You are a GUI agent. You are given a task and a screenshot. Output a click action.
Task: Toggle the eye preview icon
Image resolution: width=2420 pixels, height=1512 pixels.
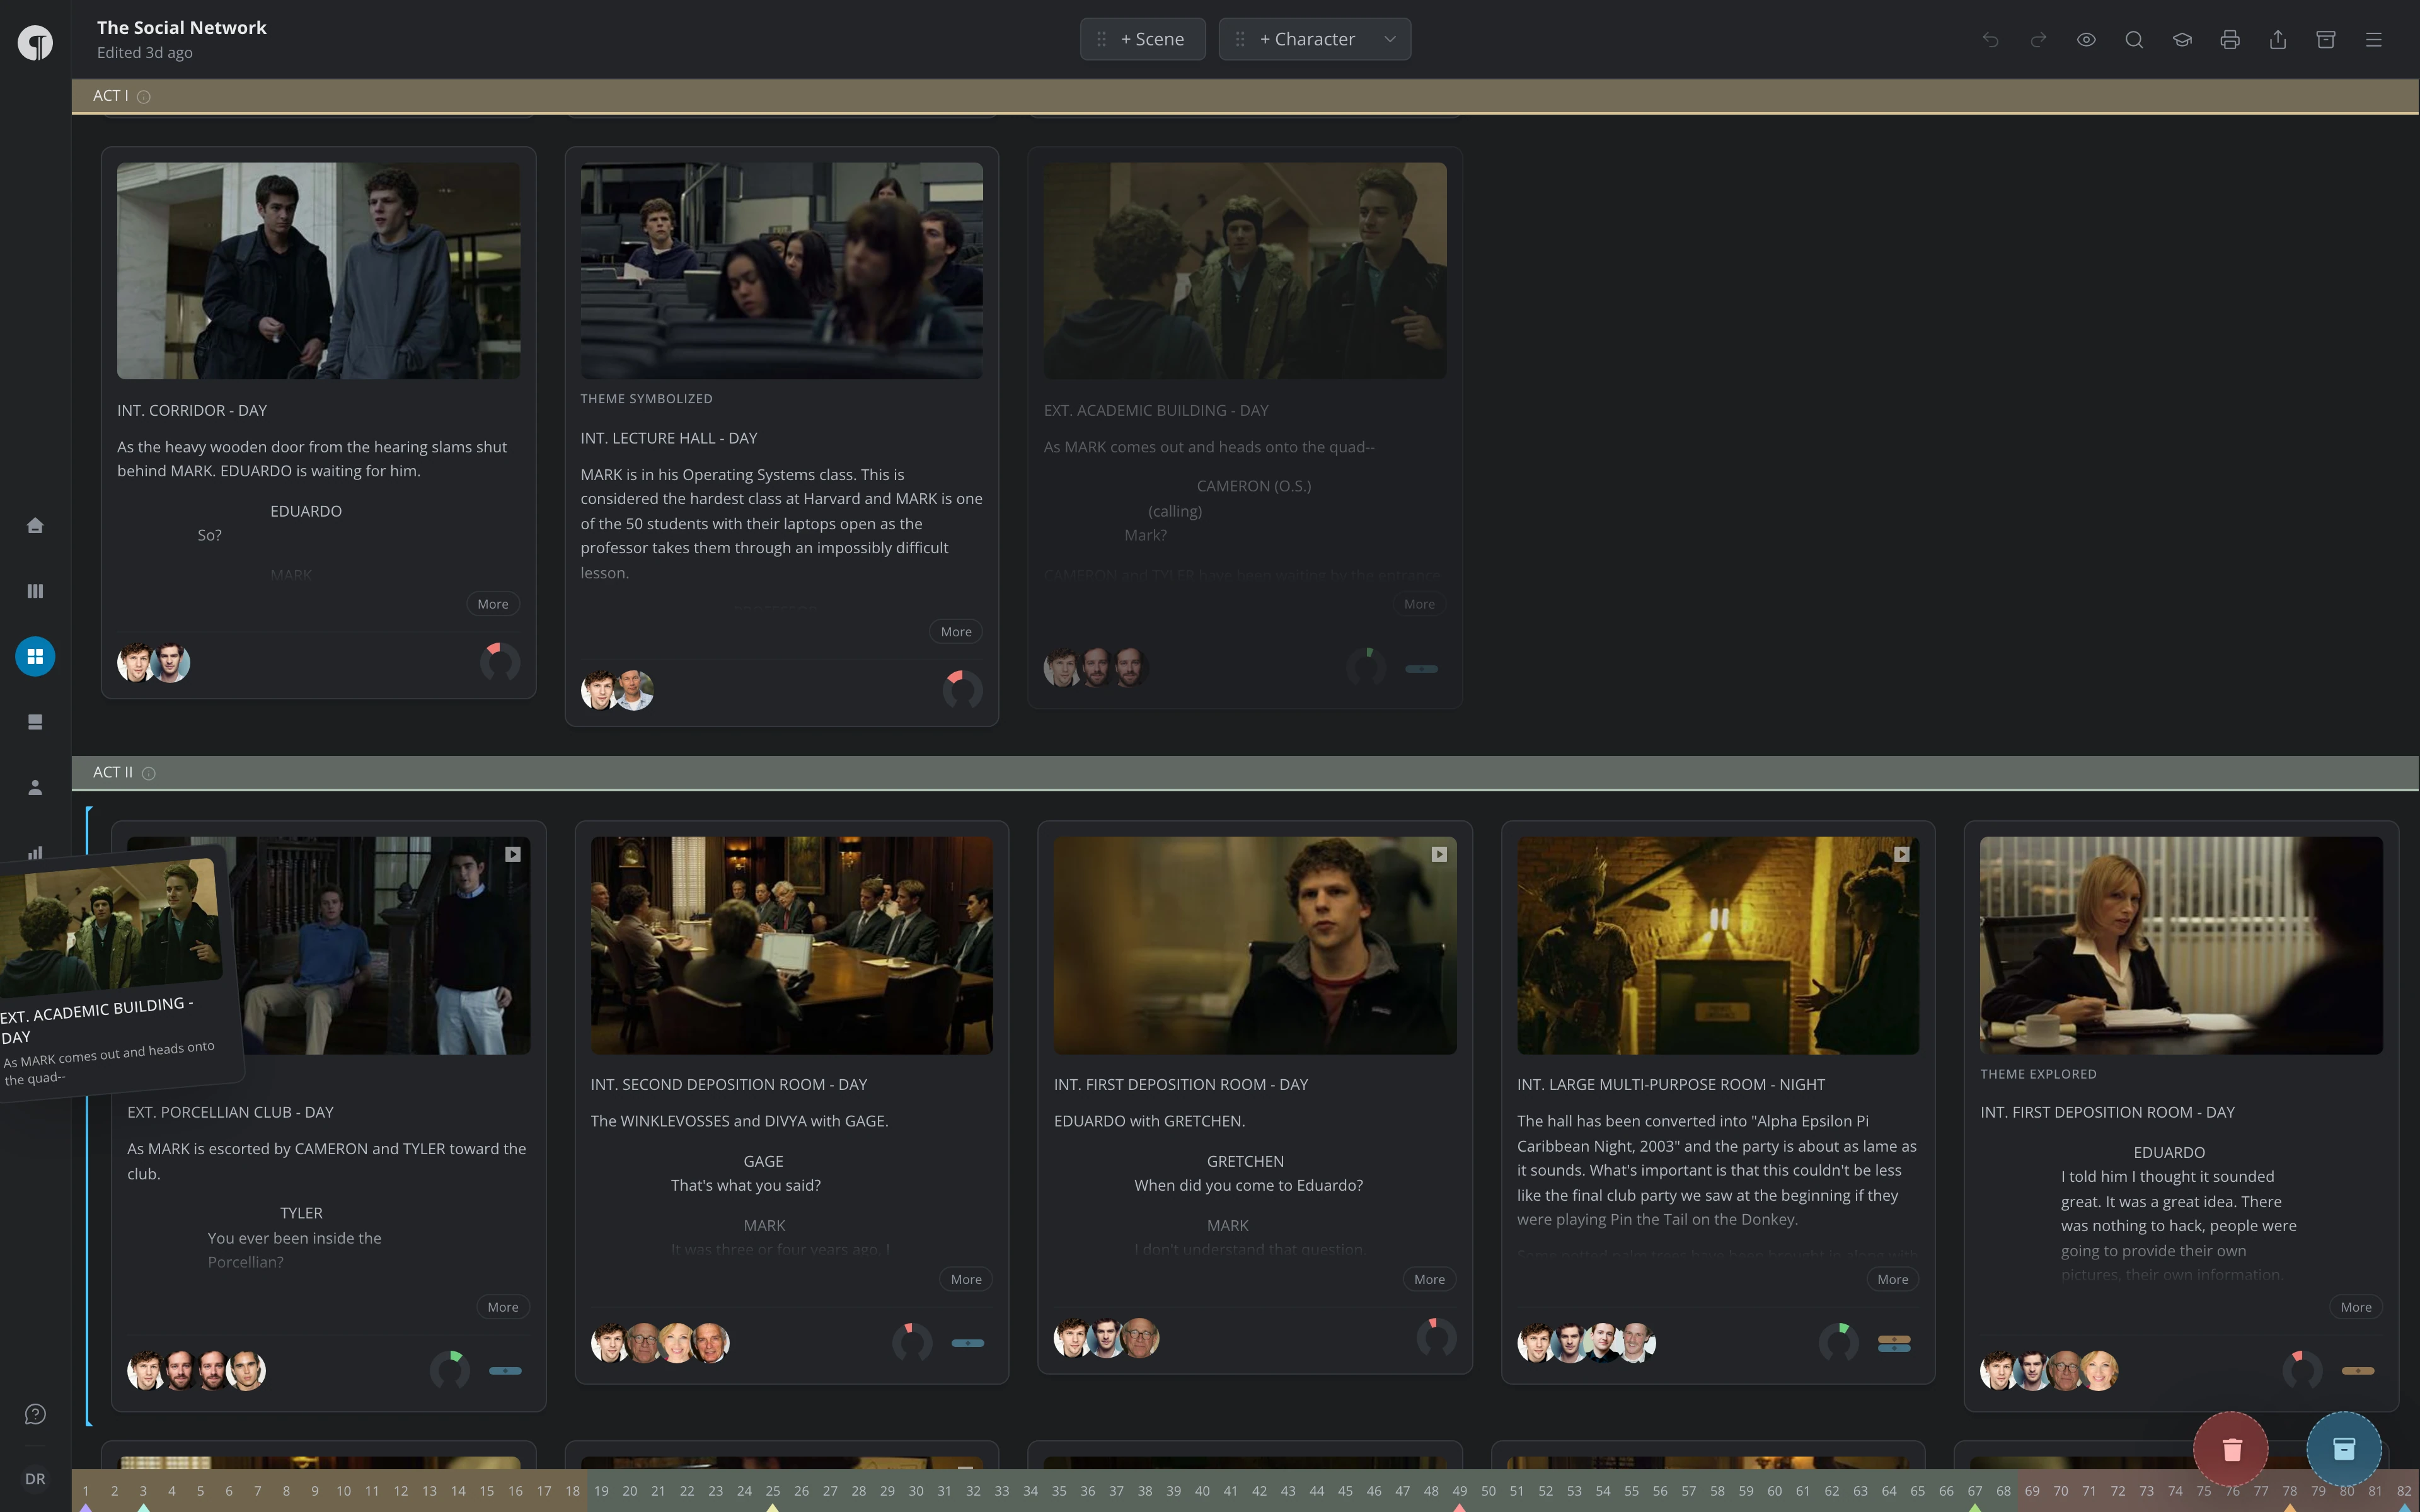pos(2086,40)
